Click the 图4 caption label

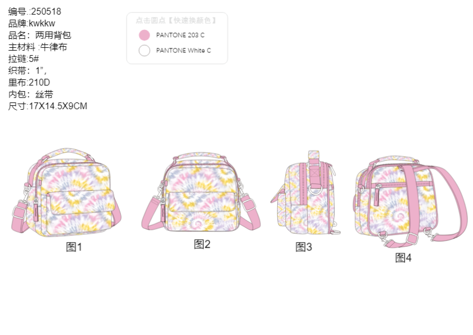click(x=403, y=258)
